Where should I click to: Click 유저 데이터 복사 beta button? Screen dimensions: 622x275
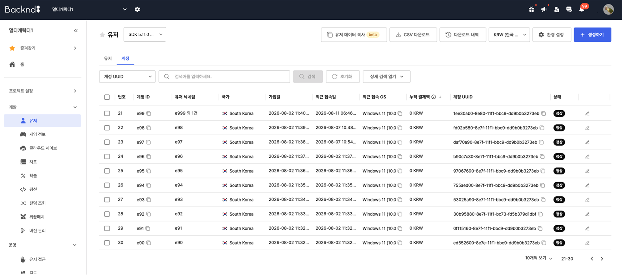(x=354, y=35)
